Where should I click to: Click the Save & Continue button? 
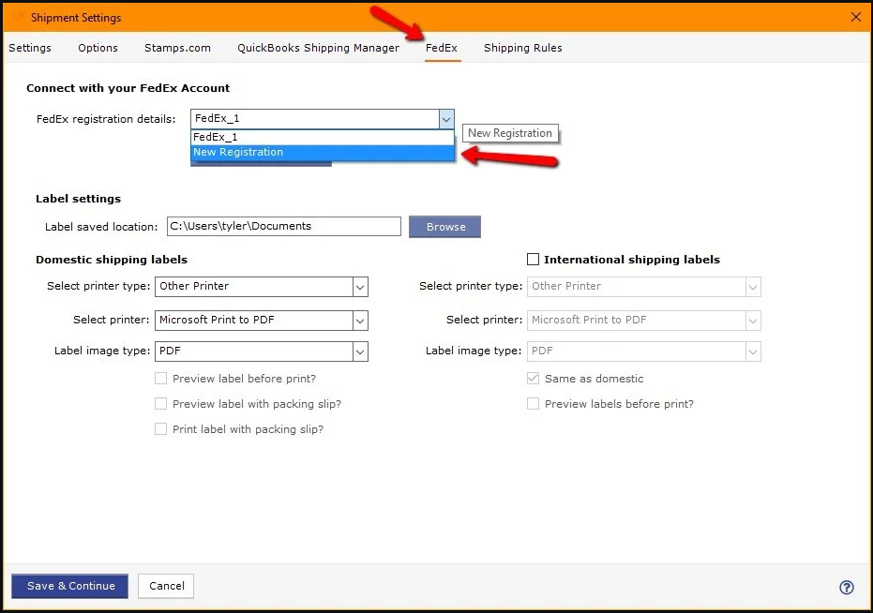pos(70,586)
